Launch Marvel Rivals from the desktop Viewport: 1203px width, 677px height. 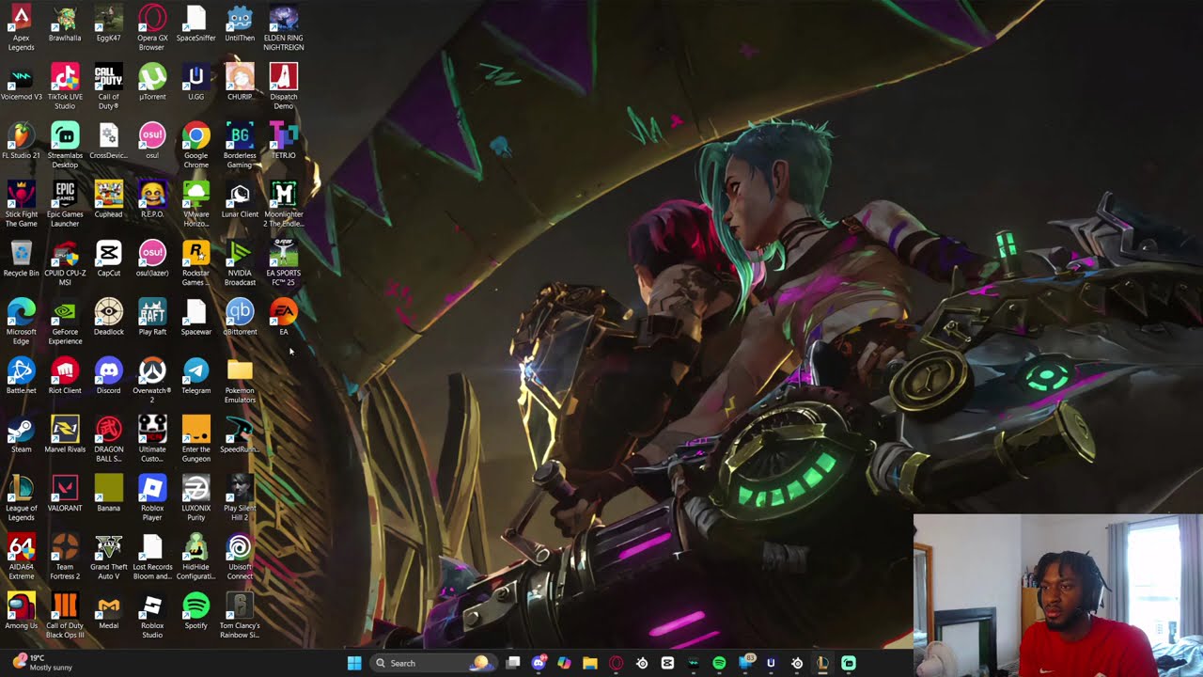tap(65, 434)
